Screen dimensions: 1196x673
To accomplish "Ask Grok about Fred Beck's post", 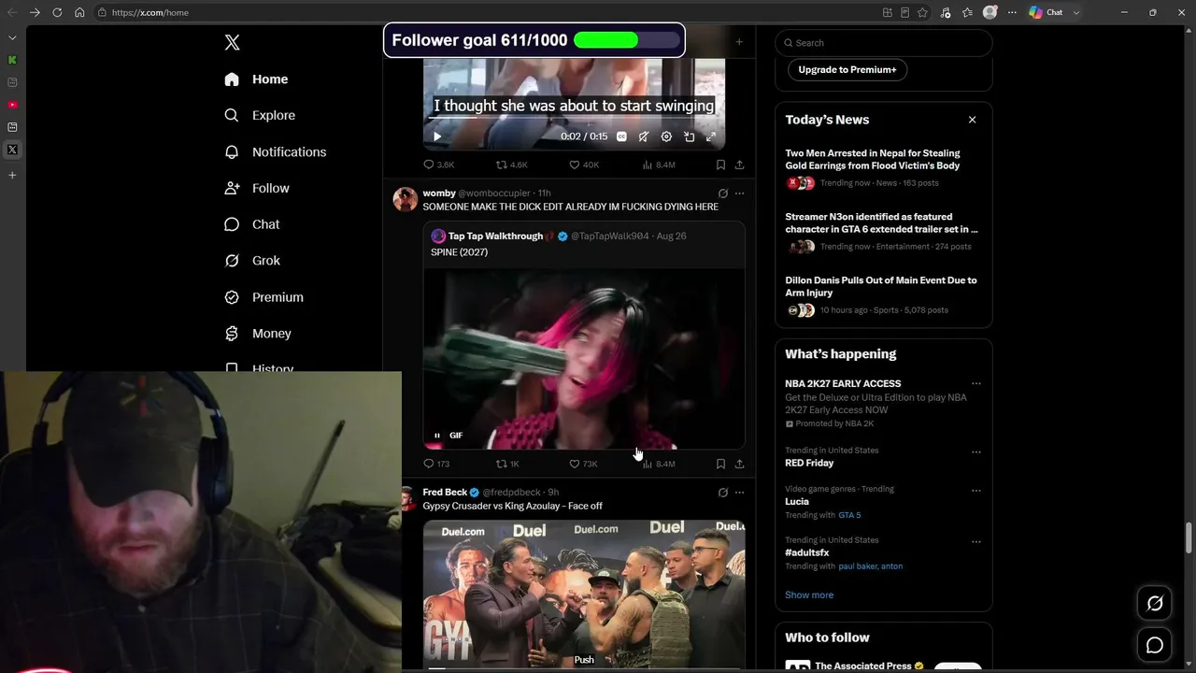I will pos(722,493).
